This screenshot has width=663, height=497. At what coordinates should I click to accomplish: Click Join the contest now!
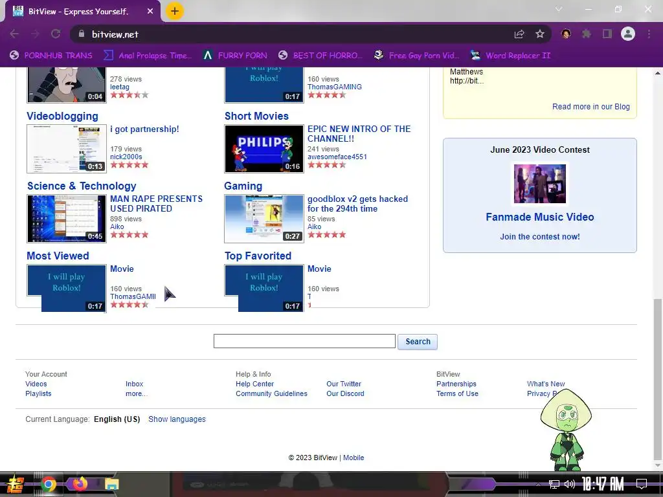pyautogui.click(x=539, y=237)
